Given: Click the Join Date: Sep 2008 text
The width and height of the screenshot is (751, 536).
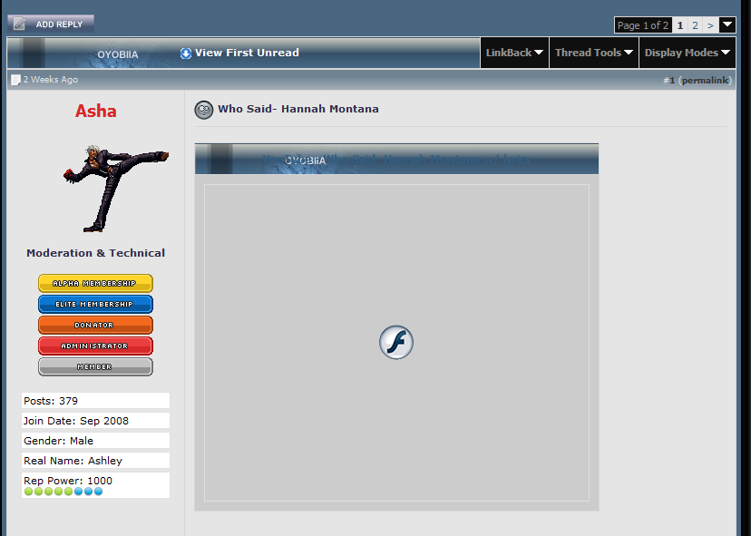Looking at the screenshot, I should pyautogui.click(x=76, y=421).
